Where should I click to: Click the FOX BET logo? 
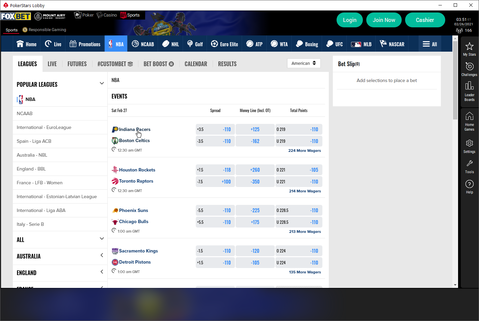(x=16, y=16)
